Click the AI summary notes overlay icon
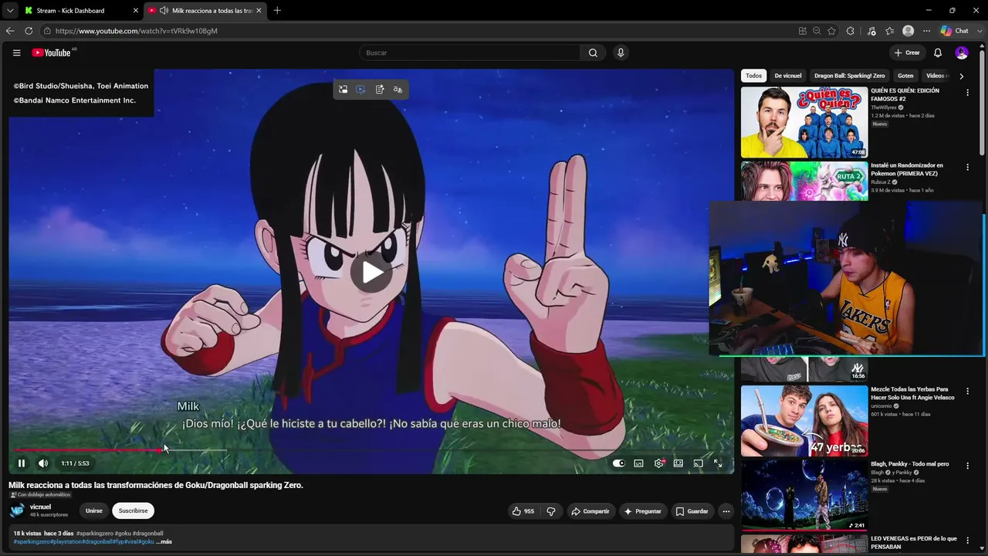Screen dimensions: 988x556 (380, 90)
